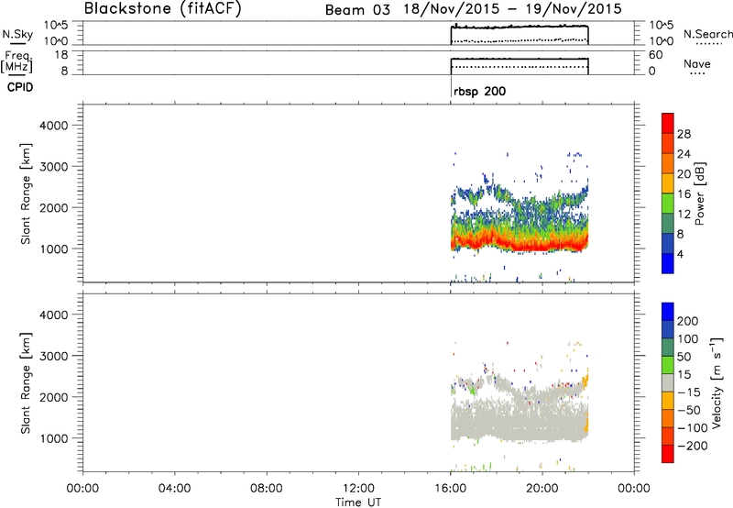Click the 1000 km tick label on the velocity panel
Image resolution: width=733 pixels, height=508 pixels.
54,438
